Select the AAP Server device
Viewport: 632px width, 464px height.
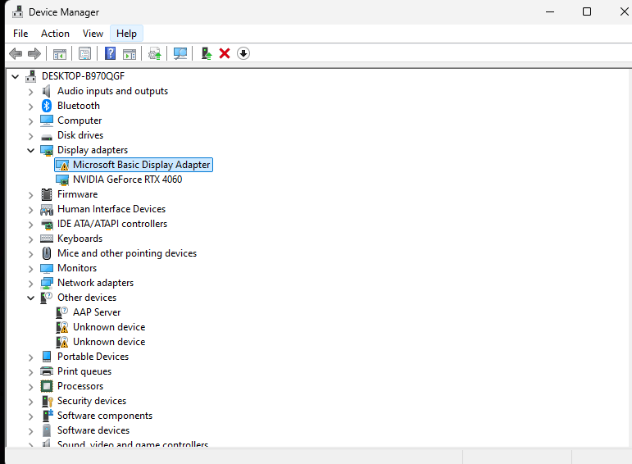coord(97,312)
